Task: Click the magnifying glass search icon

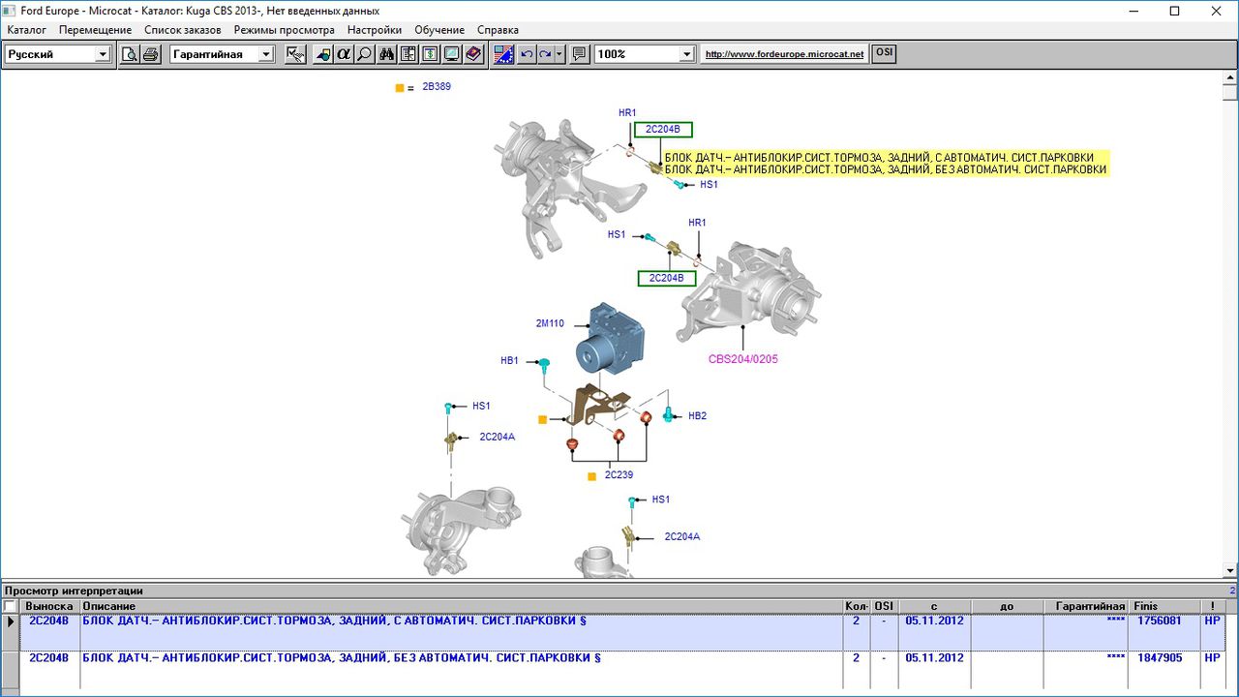Action: click(x=364, y=54)
